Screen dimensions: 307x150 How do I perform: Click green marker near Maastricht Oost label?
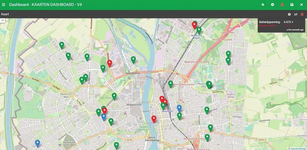[x=209, y=85]
